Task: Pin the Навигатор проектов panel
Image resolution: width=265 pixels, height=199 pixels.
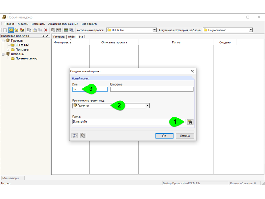Action: pos(43,36)
